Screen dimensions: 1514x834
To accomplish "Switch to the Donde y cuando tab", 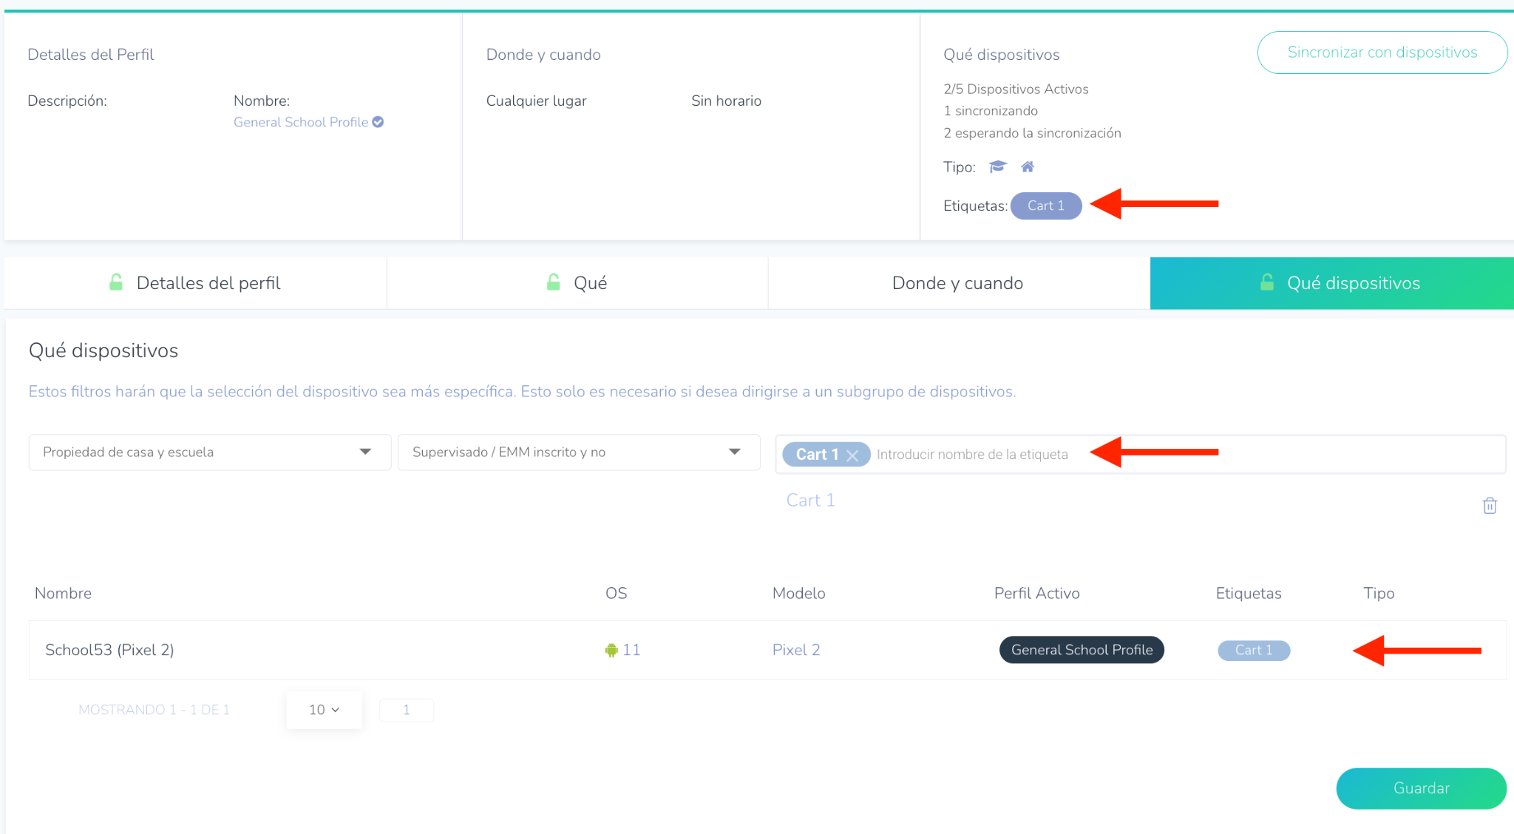I will pos(957,283).
